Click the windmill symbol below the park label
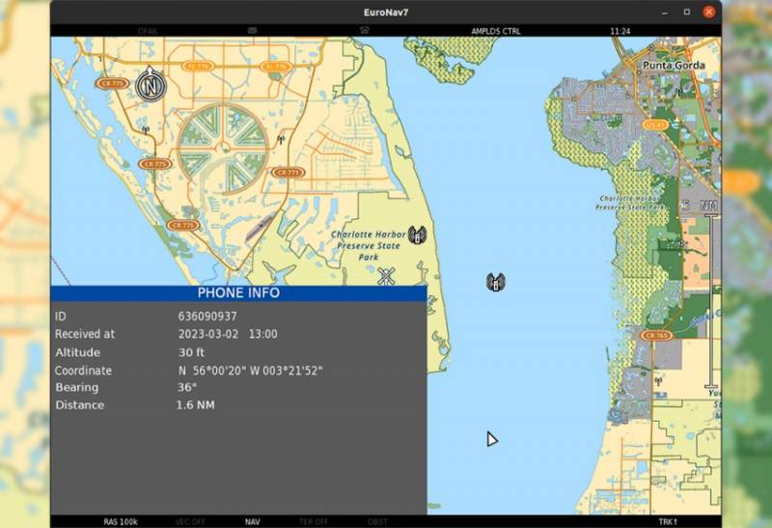This screenshot has height=528, width=772. click(387, 276)
